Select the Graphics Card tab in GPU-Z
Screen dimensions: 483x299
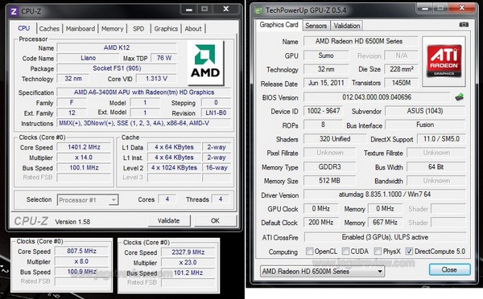pos(279,25)
